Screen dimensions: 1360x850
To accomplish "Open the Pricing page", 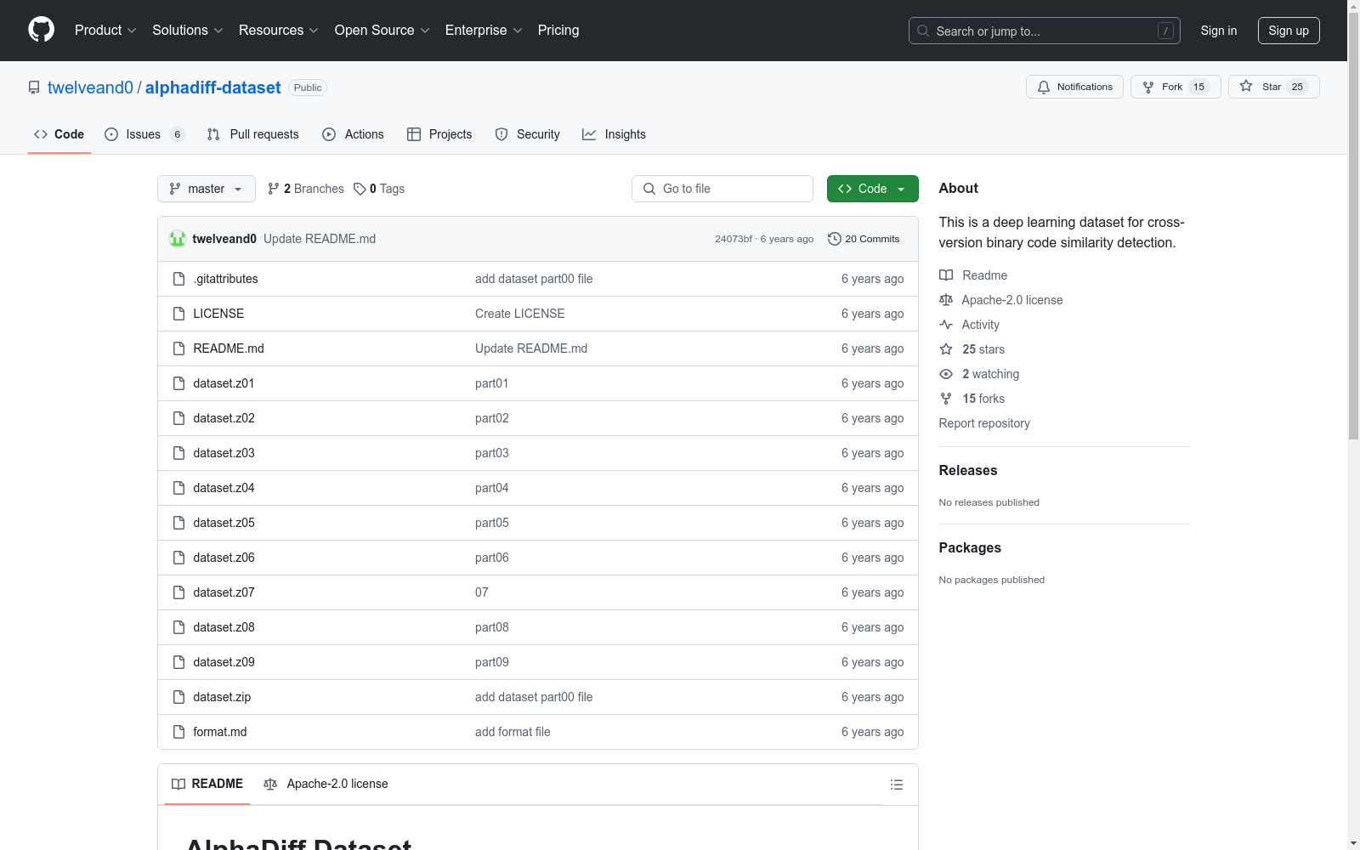I will click(558, 30).
